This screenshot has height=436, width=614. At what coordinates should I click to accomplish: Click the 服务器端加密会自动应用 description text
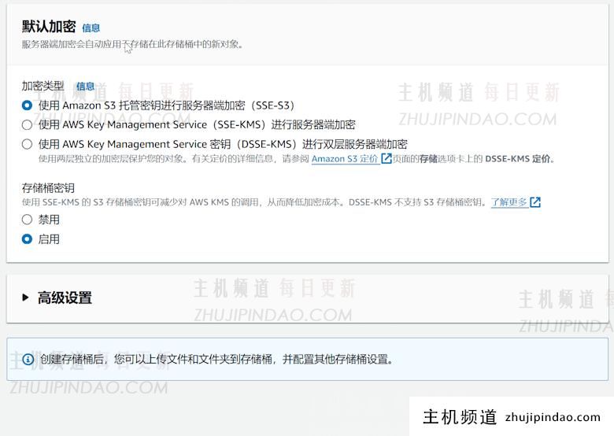[132, 44]
